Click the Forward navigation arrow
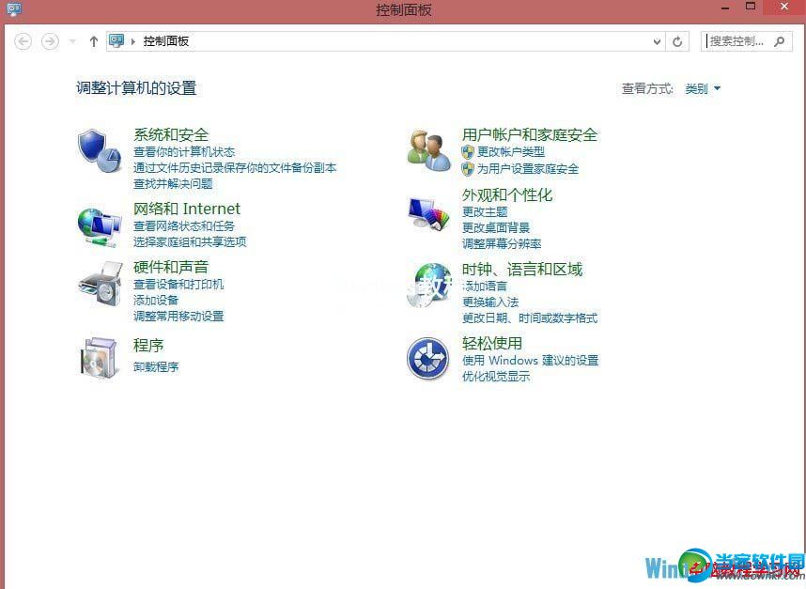This screenshot has width=806, height=589. click(x=50, y=41)
